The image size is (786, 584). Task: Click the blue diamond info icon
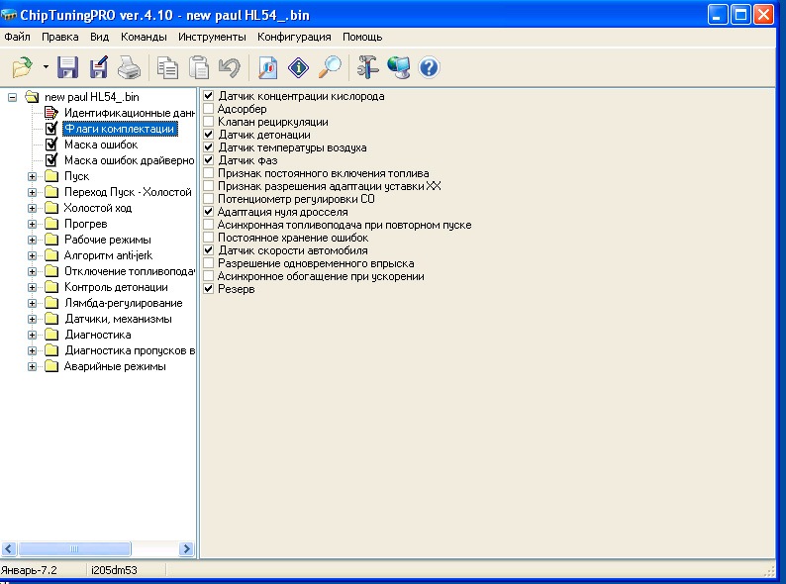click(x=298, y=67)
